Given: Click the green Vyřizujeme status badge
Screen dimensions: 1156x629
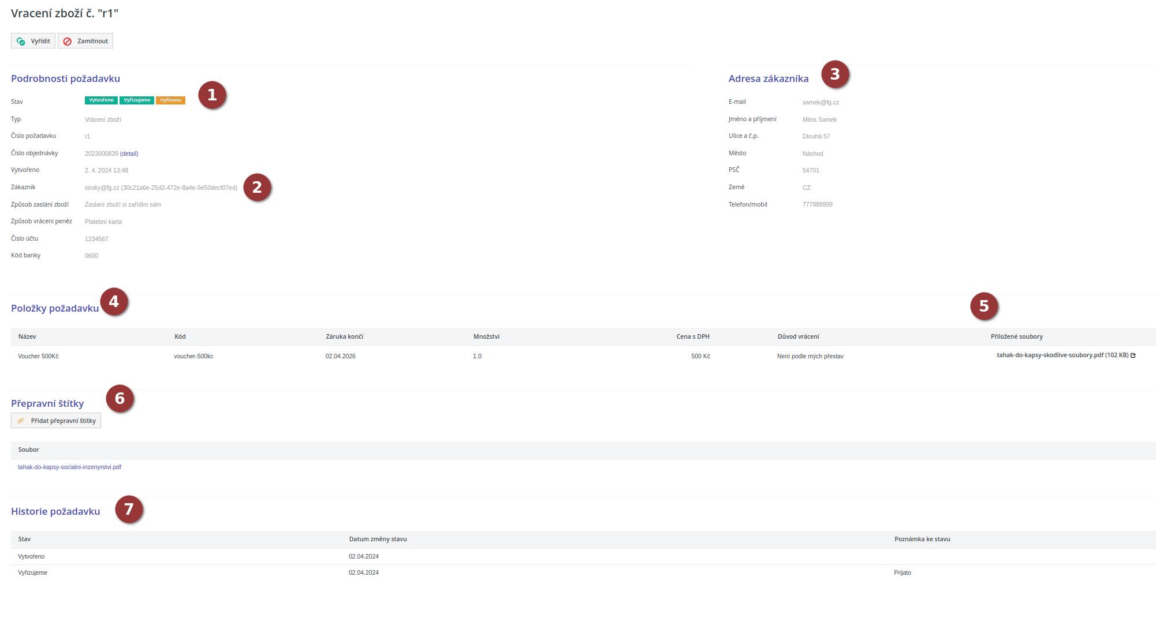Looking at the screenshot, I should (x=137, y=100).
